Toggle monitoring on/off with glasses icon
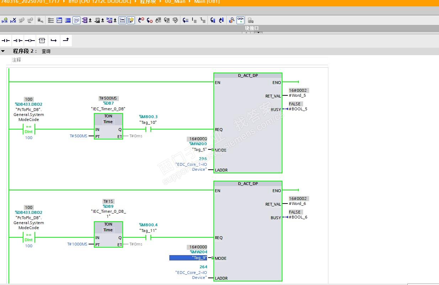This screenshot has height=285, width=439. (241, 20)
